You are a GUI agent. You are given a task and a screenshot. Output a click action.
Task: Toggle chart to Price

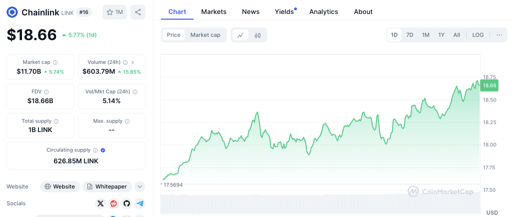pyautogui.click(x=173, y=35)
